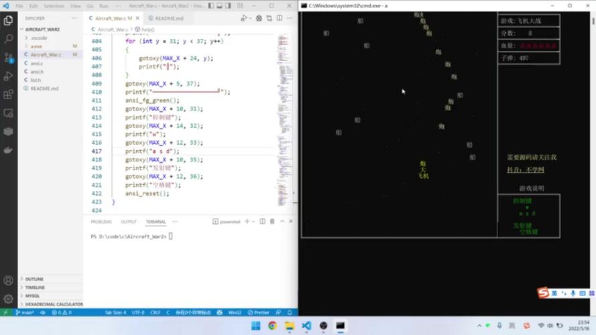Click the Split Terminal icon

[x=262, y=221]
